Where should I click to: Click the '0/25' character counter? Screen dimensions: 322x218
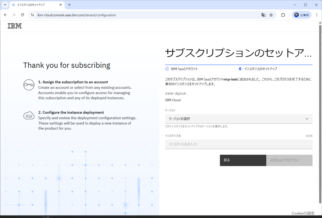click(309, 136)
